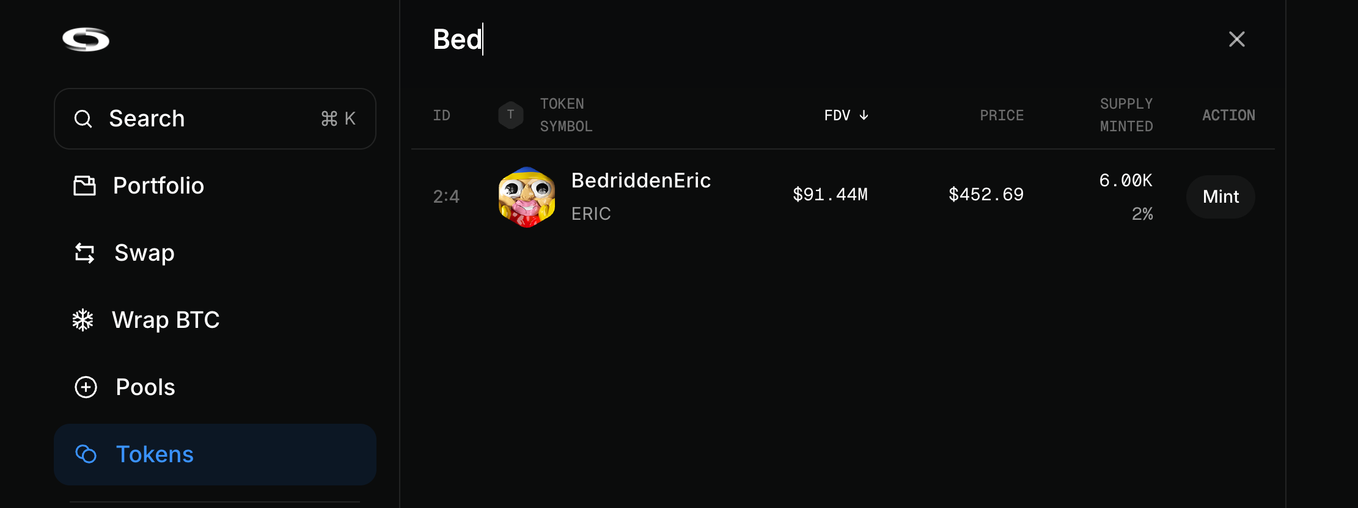Click the magnifier icon in Search box
This screenshot has width=1358, height=508.
(x=83, y=118)
